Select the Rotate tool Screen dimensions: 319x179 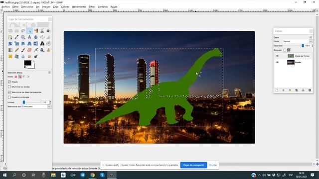click(10, 43)
